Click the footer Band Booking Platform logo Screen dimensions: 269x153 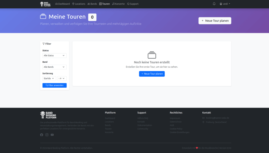click(x=48, y=115)
